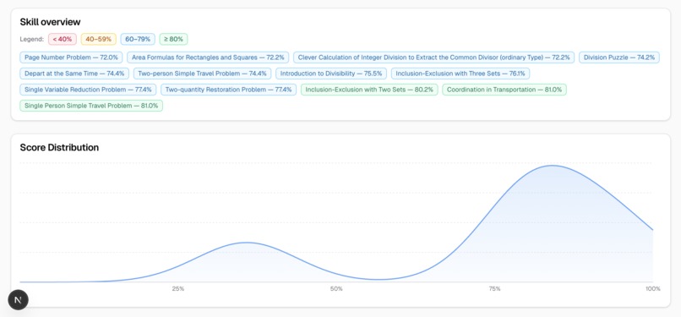The width and height of the screenshot is (681, 317).
Task: Click the Skill overview heading
Action: click(51, 22)
